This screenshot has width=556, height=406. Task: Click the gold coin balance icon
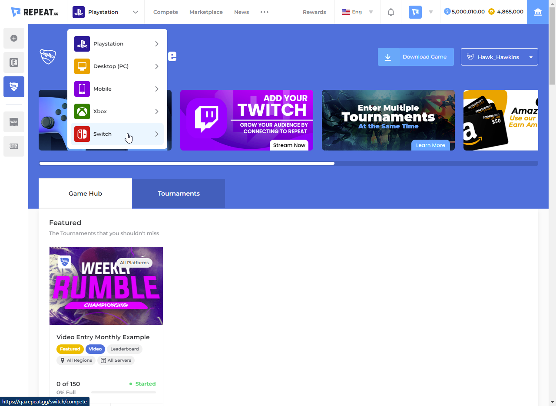(x=492, y=12)
